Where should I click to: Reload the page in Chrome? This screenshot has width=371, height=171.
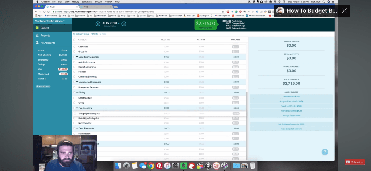coord(44,11)
